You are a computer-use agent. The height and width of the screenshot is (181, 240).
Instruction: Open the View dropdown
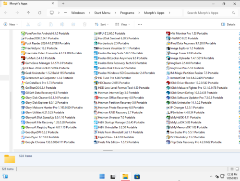click(122, 24)
